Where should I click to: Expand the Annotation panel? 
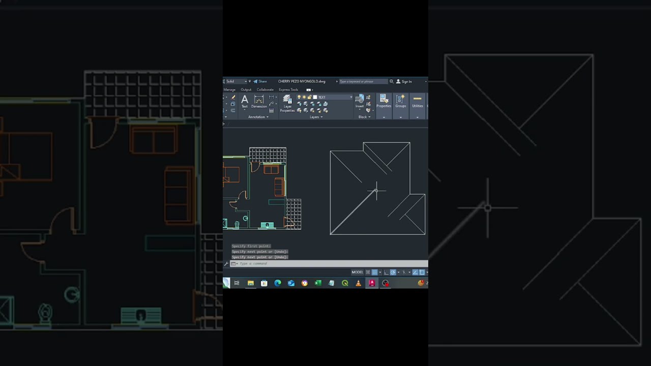[x=258, y=117]
